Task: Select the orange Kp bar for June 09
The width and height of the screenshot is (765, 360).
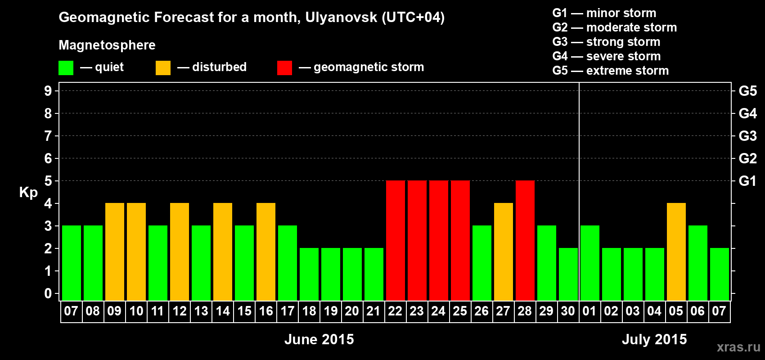Action: 115,252
